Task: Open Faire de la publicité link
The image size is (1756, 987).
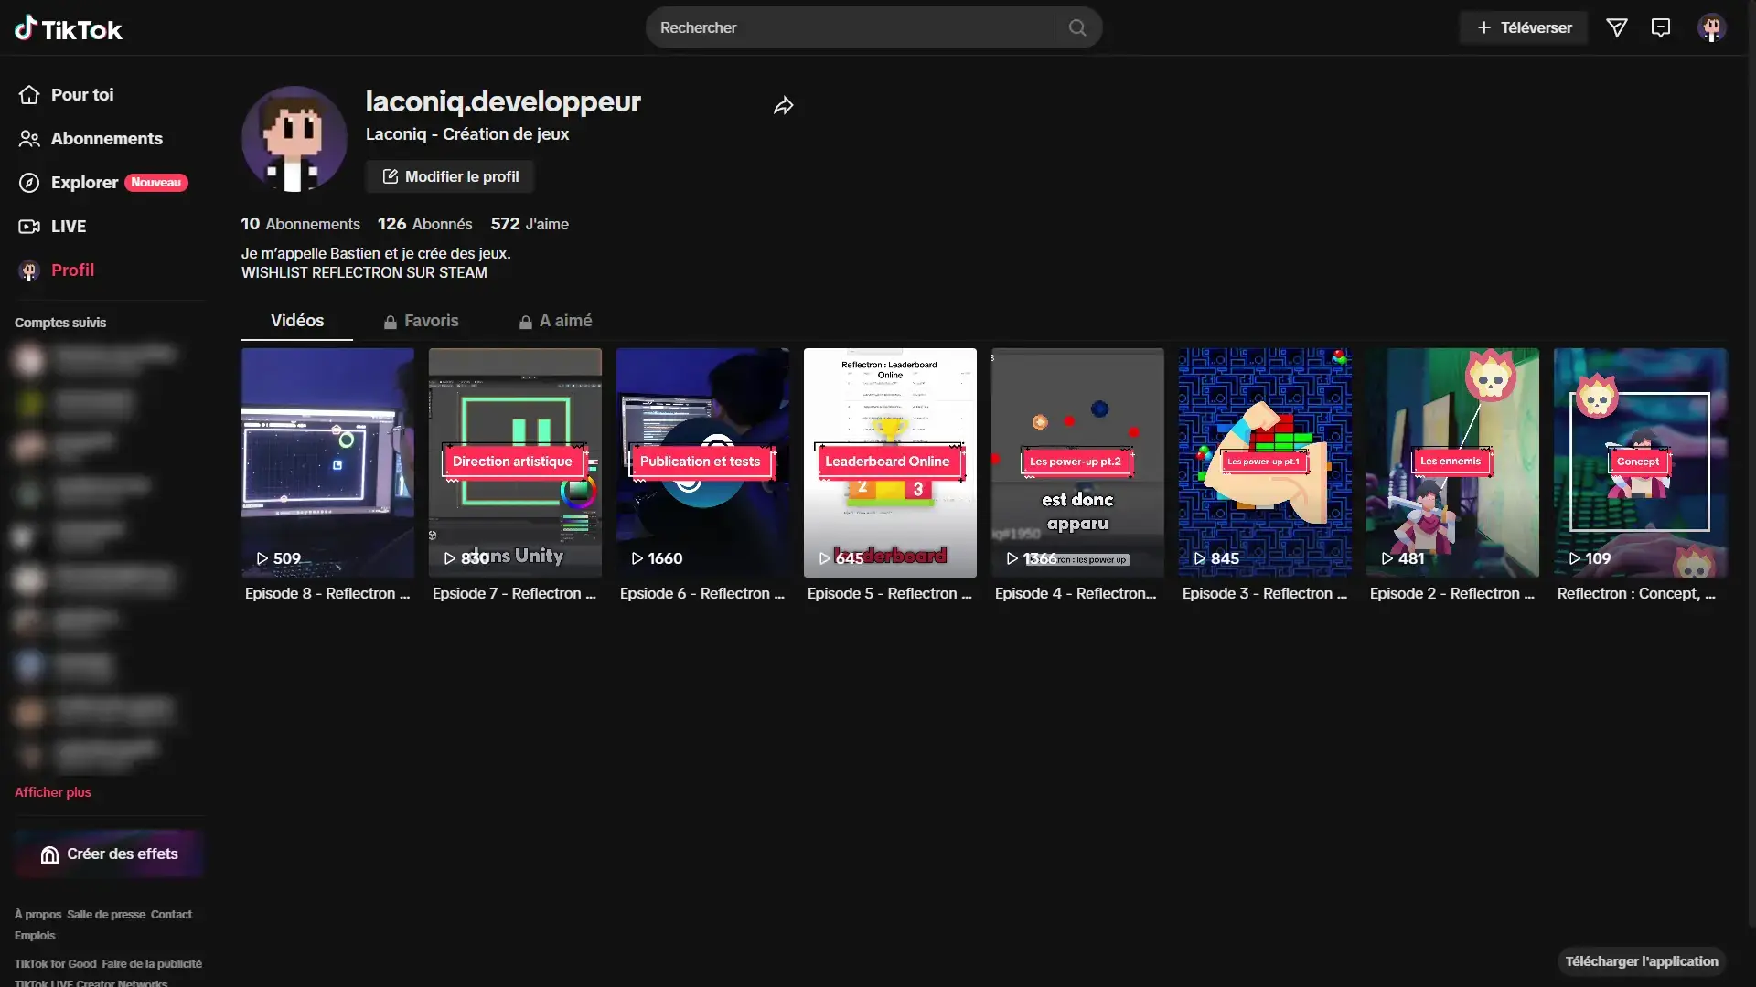Action: [x=152, y=964]
